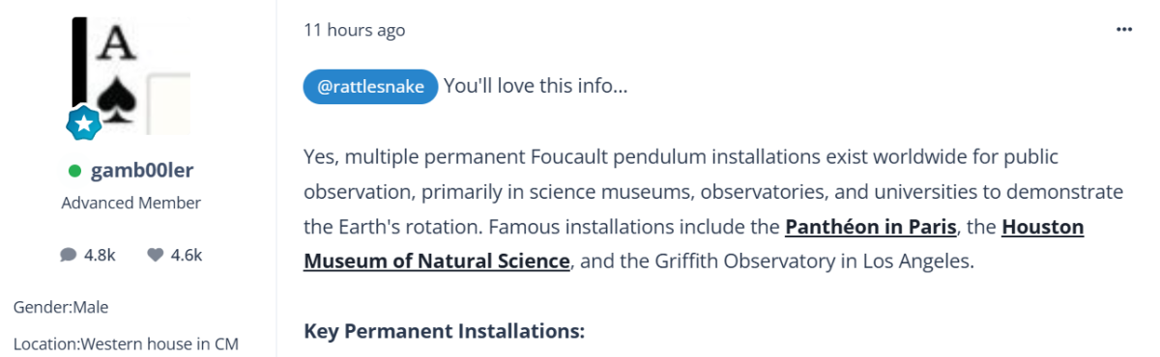Image resolution: width=1160 pixels, height=357 pixels.
Task: Click the speech bubble posts count icon
Action: [x=68, y=255]
